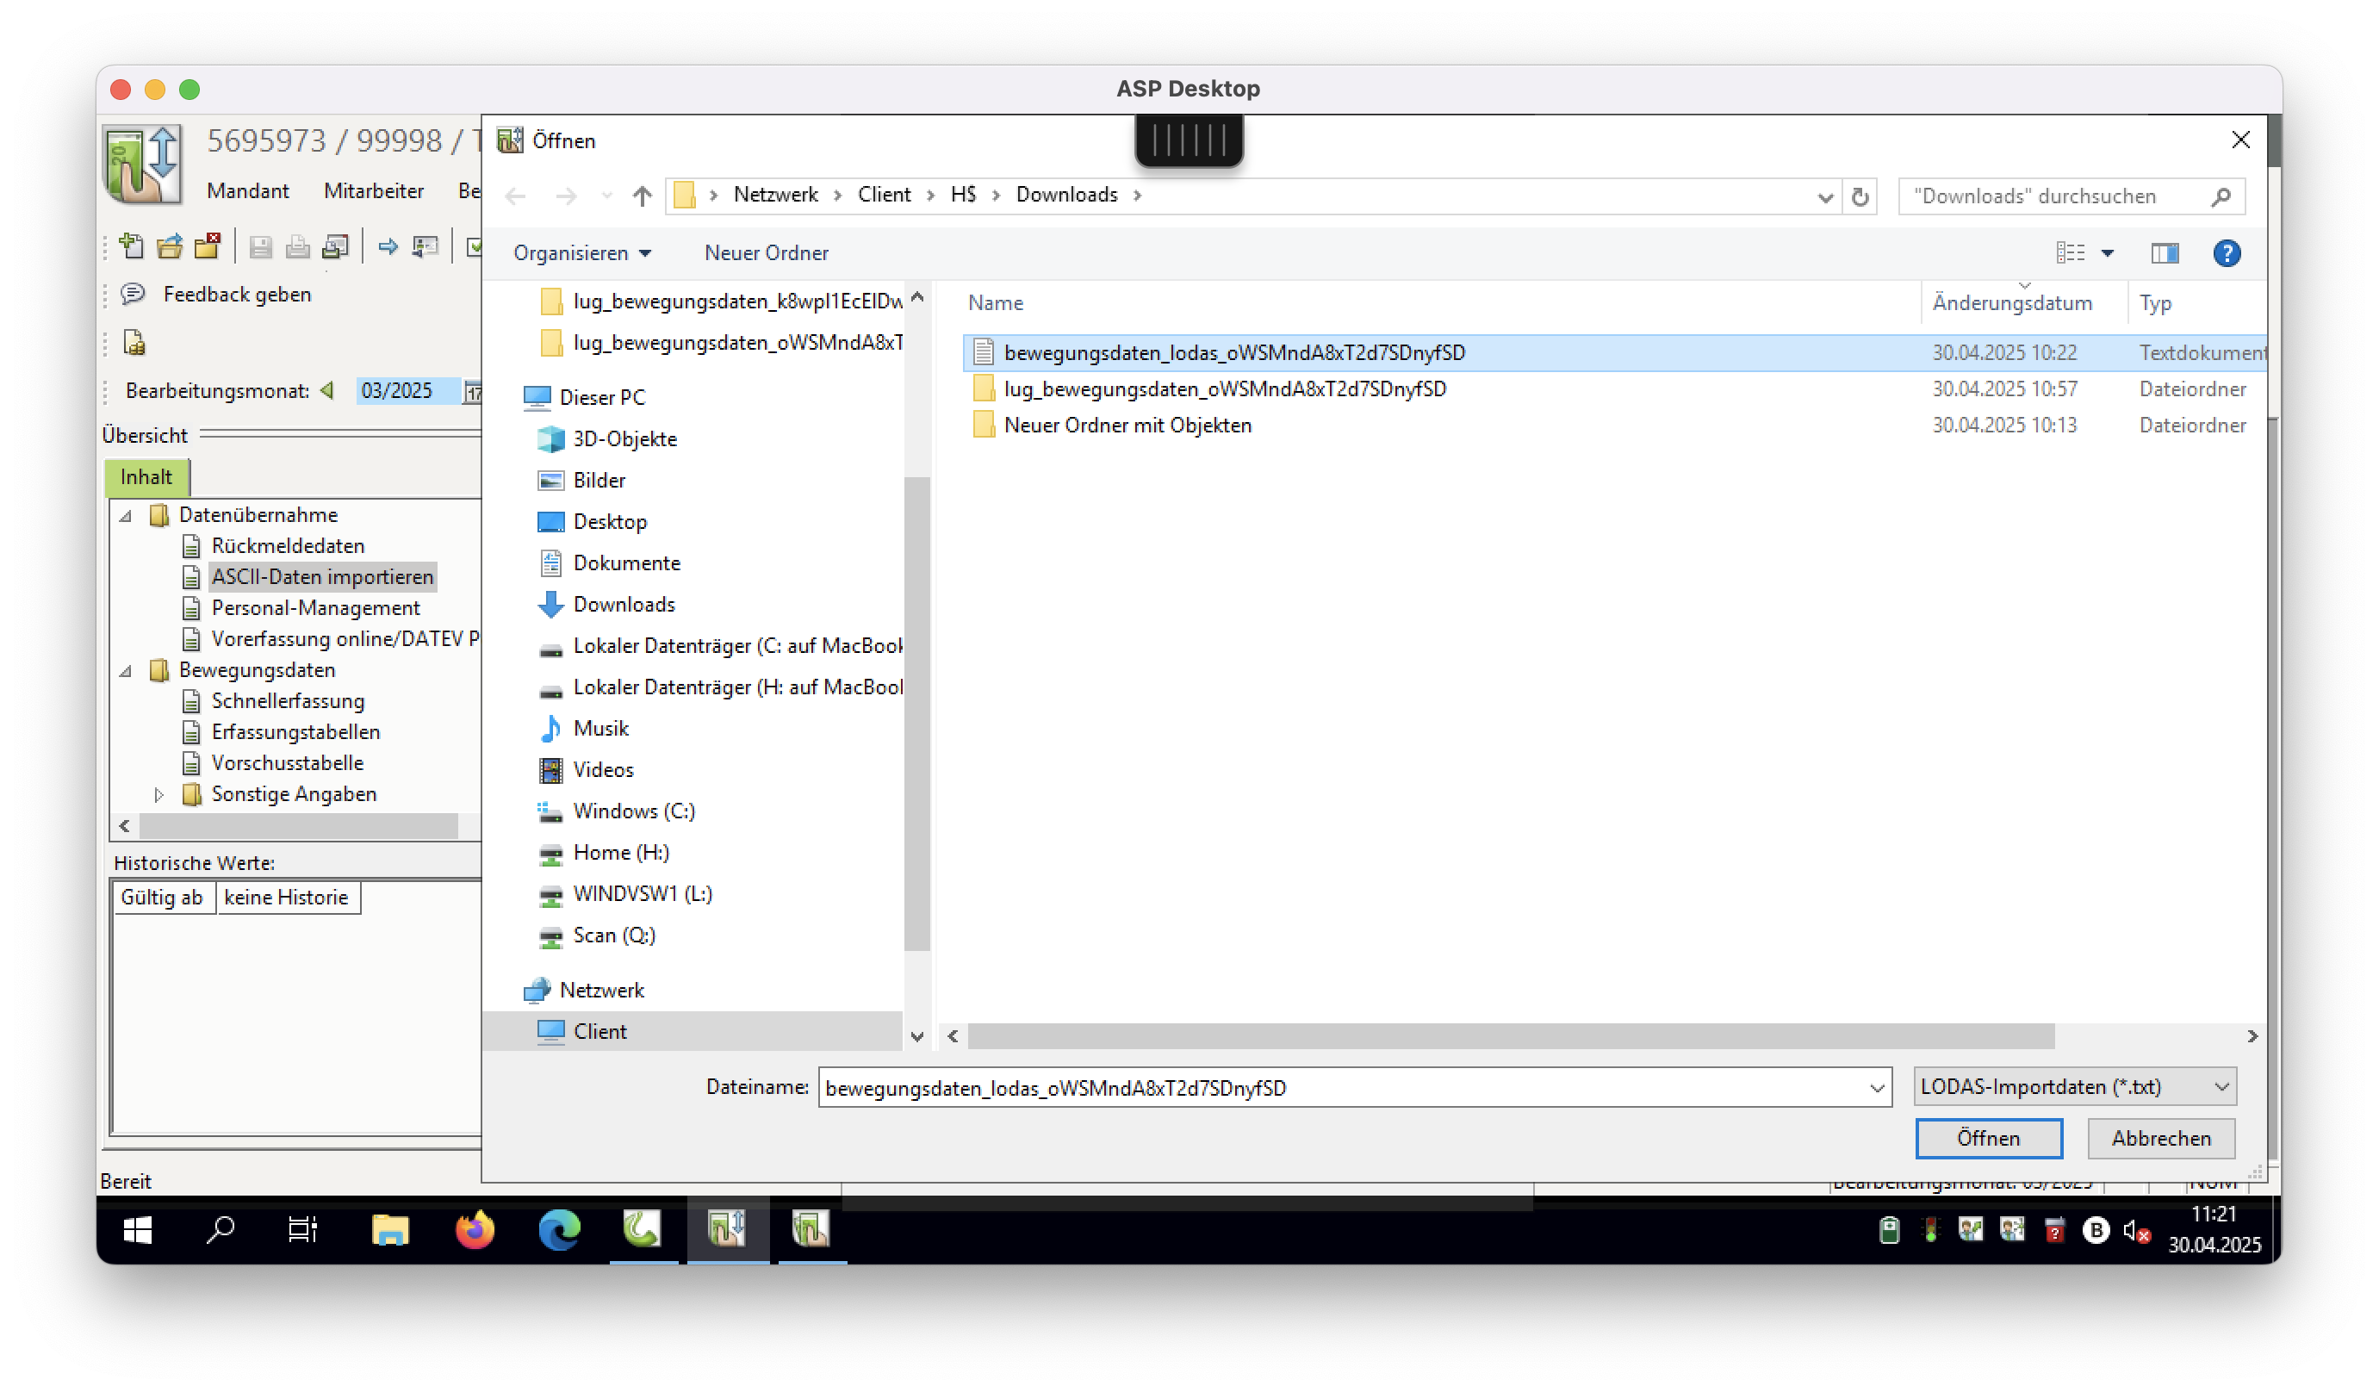2379x1392 pixels.
Task: Click the document with coins icon
Action: pos(134,343)
